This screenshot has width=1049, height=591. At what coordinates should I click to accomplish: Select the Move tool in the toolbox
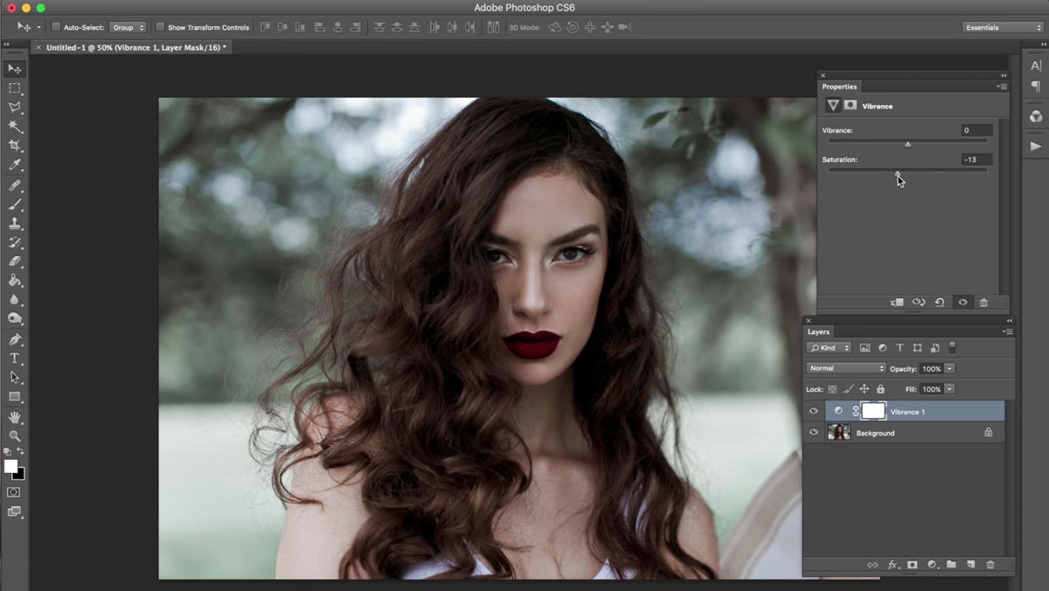coord(15,69)
